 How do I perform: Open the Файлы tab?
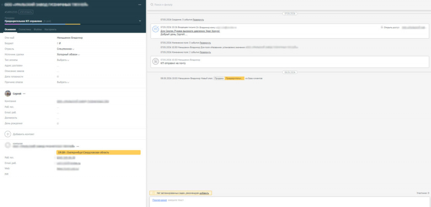click(x=37, y=29)
